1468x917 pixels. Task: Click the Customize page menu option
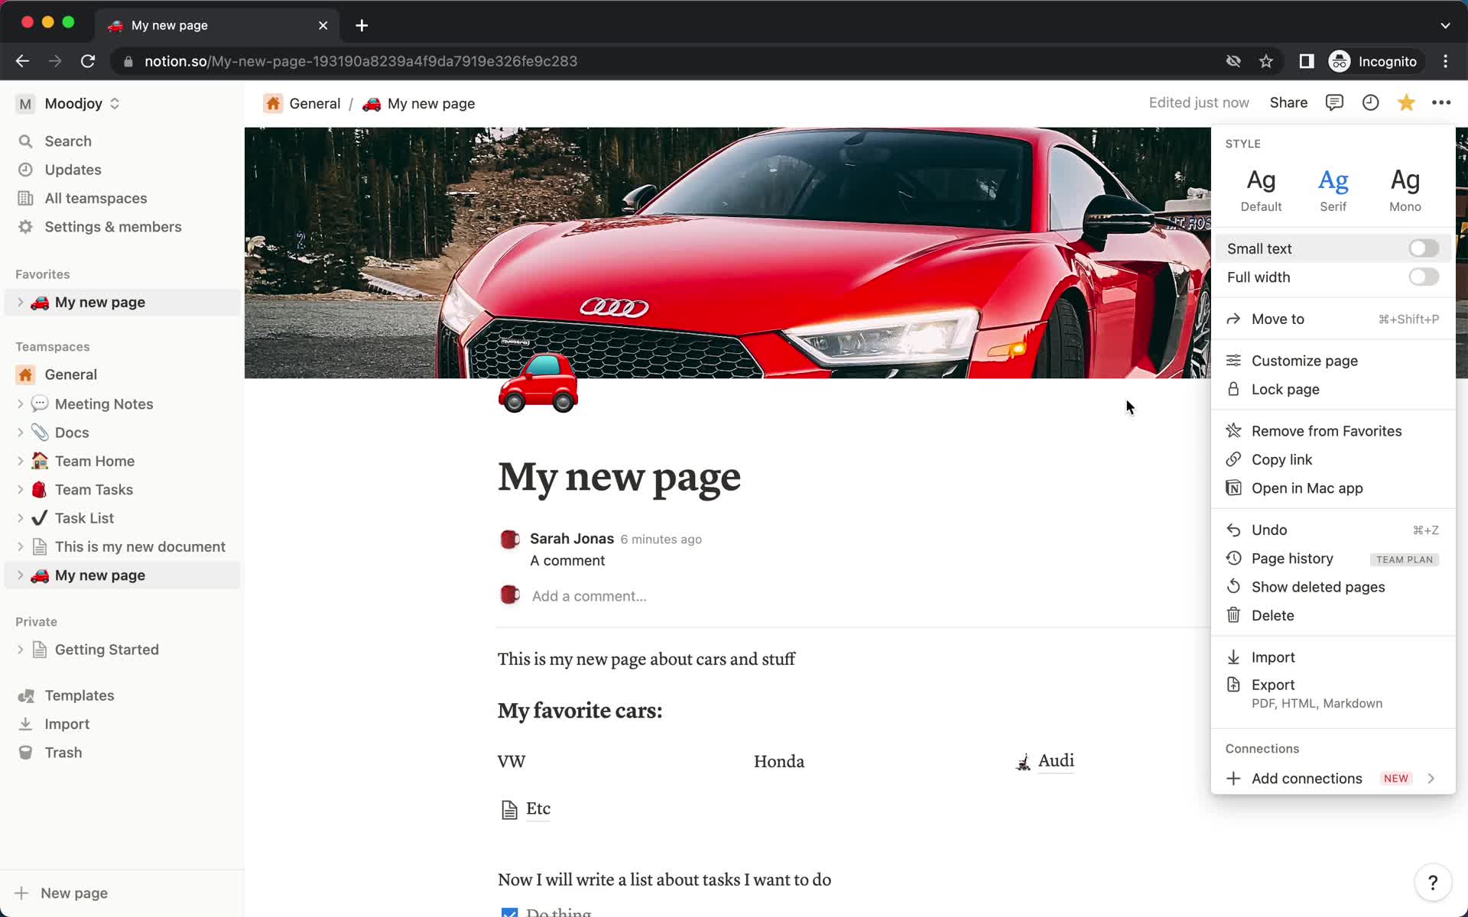1304,360
